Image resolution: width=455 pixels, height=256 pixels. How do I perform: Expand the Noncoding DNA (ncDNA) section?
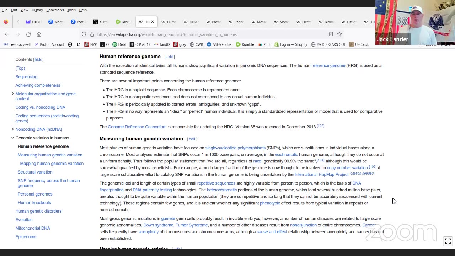click(12, 129)
